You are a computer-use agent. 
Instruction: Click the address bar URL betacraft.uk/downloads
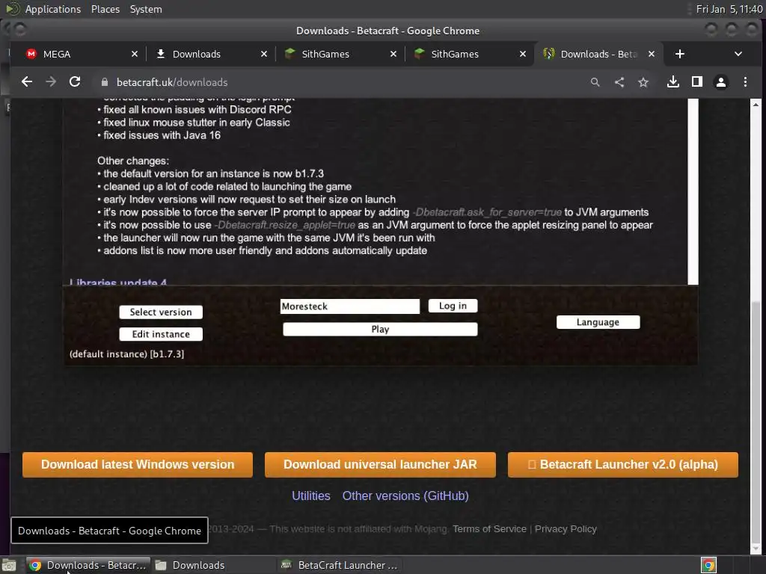[x=172, y=82]
